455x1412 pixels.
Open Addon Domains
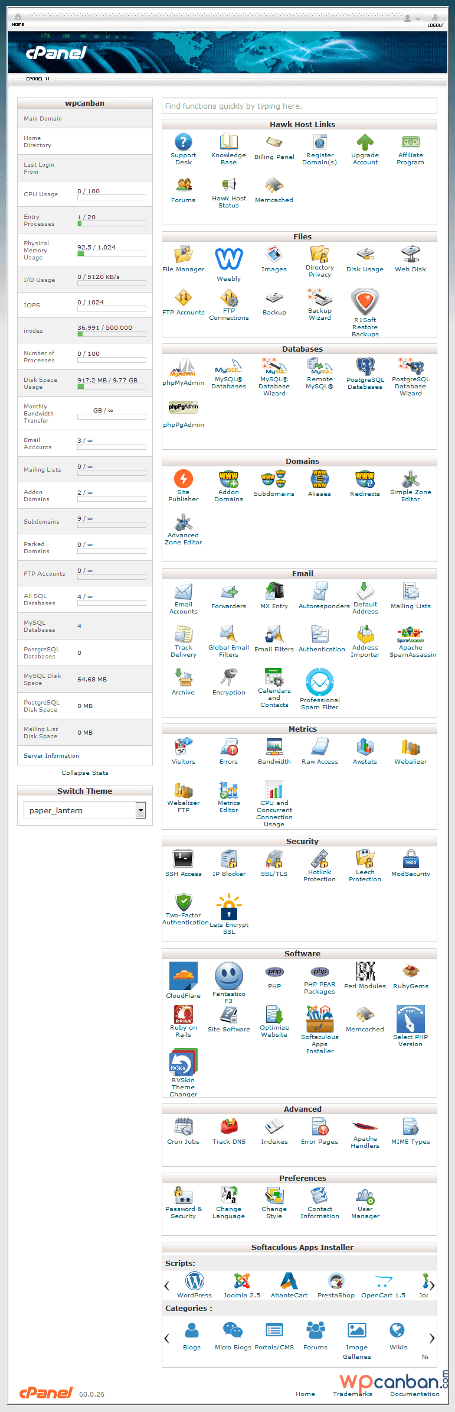click(229, 478)
